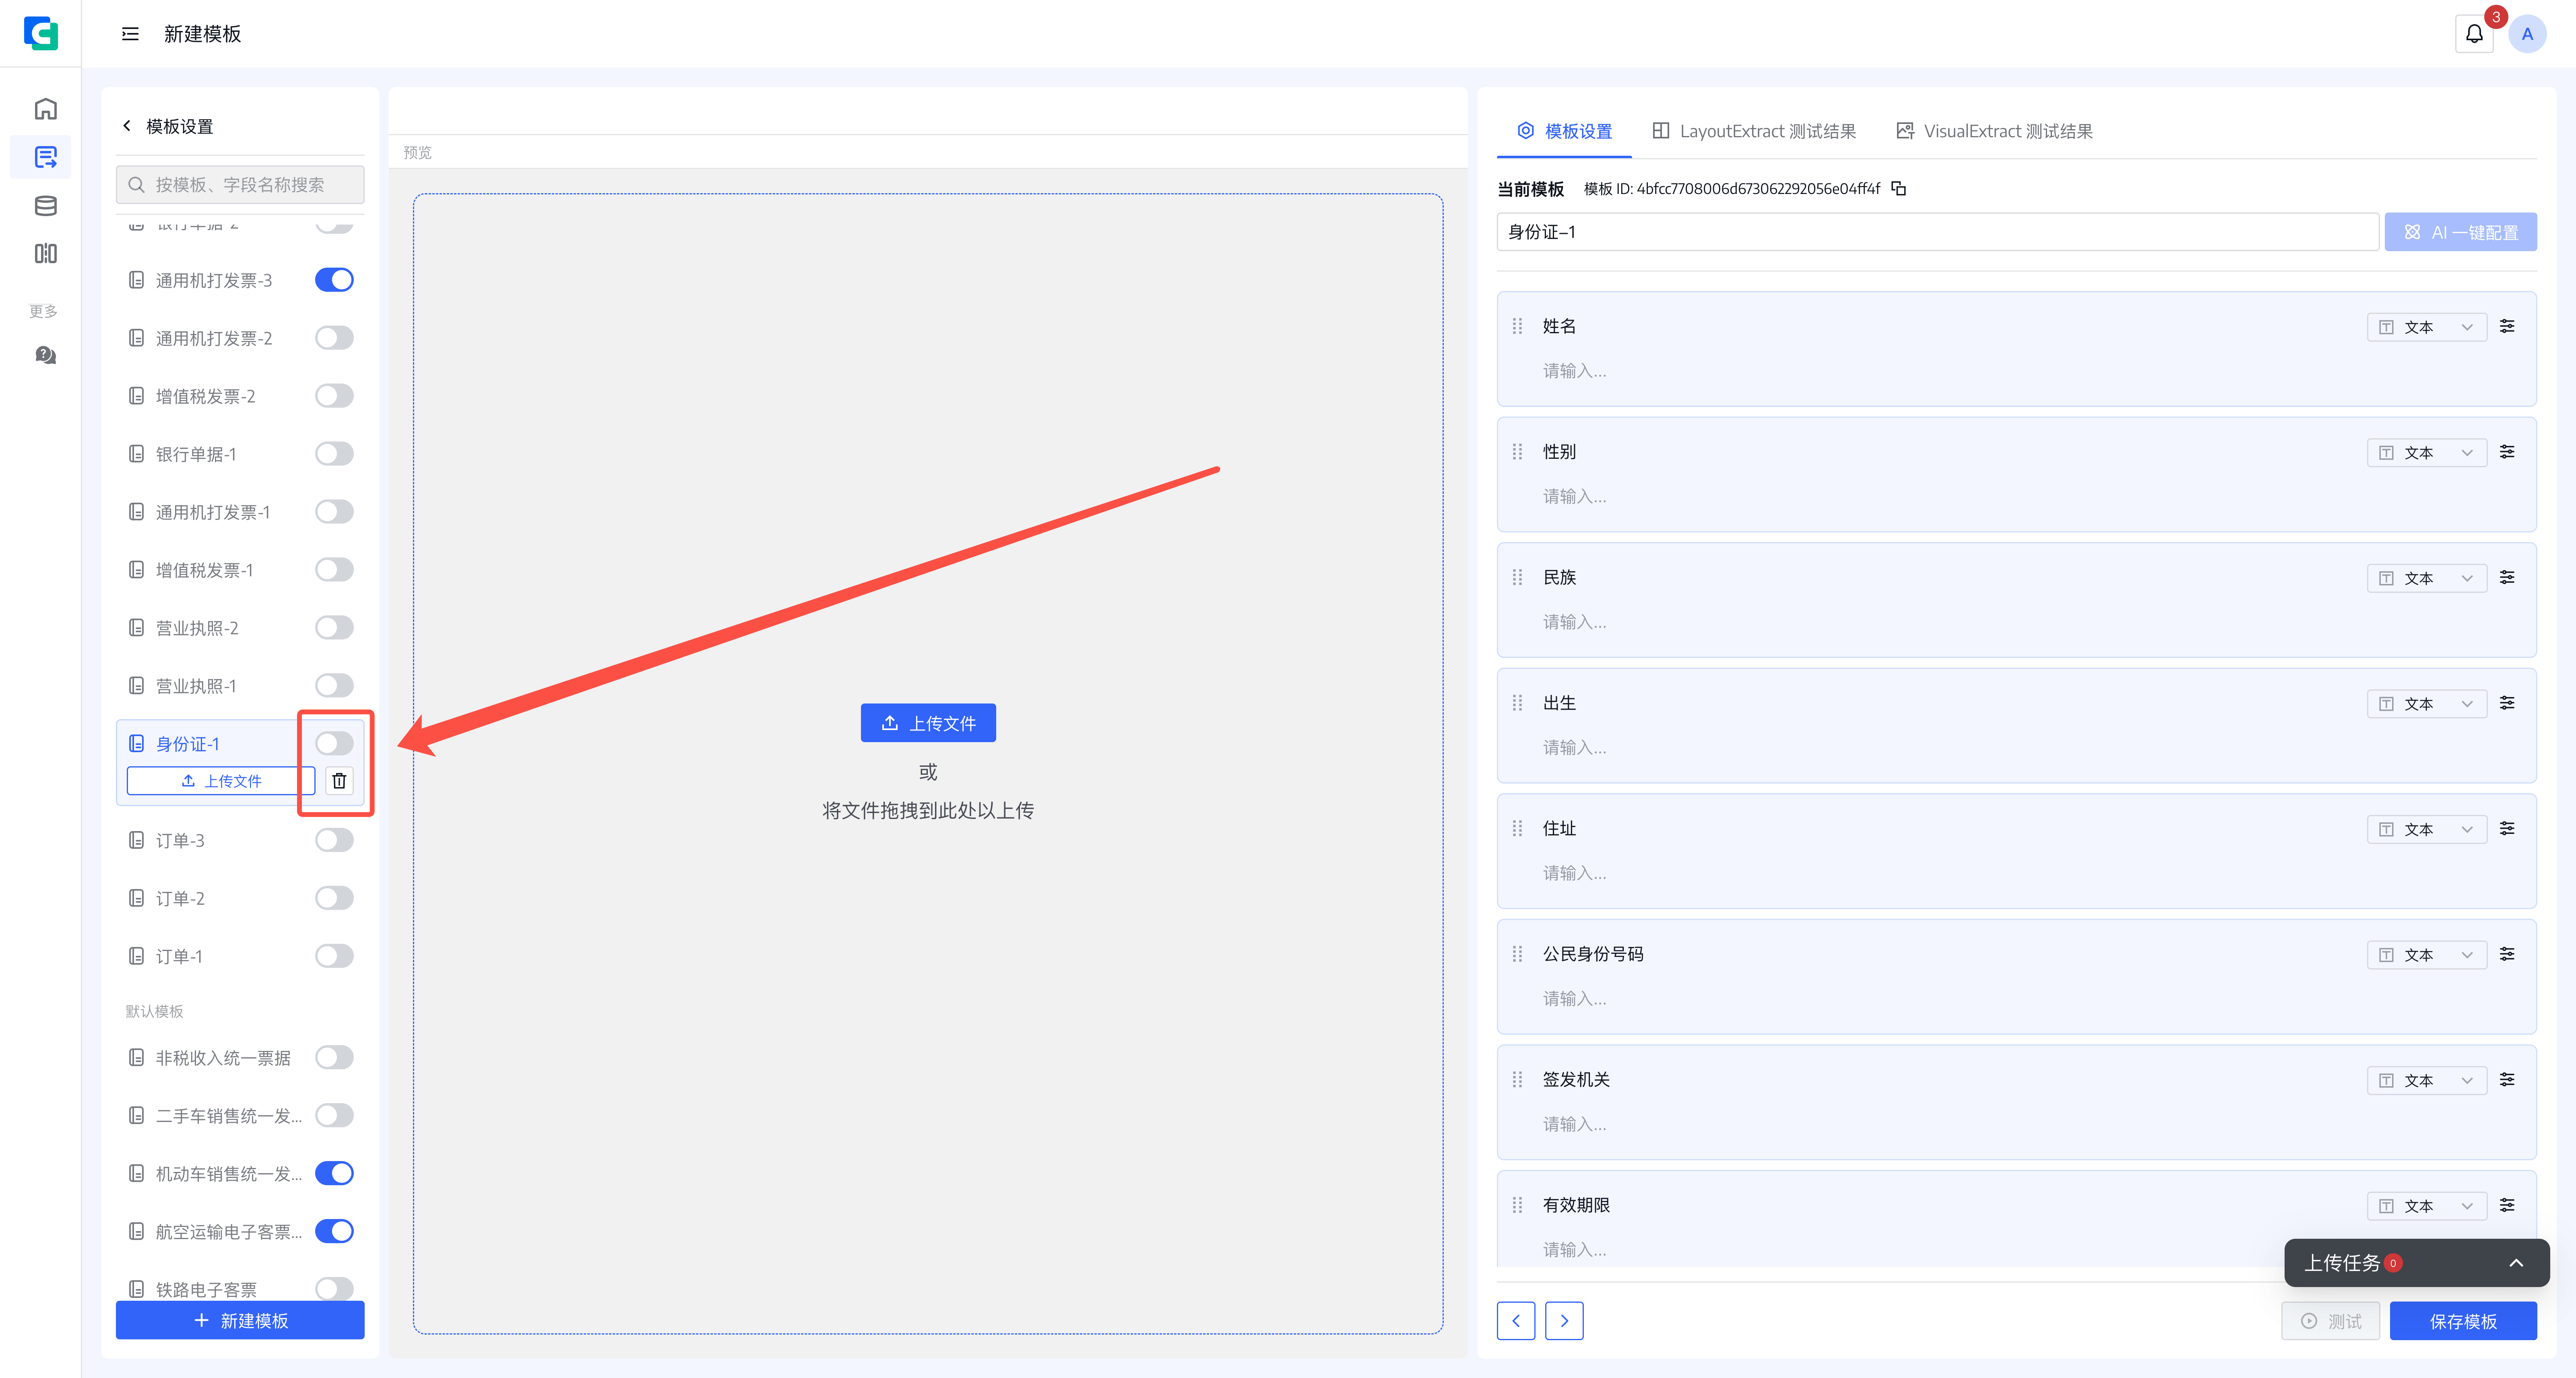Enable the 通用机打发票-2 template toggle
The height and width of the screenshot is (1378, 2576).
pos(334,338)
